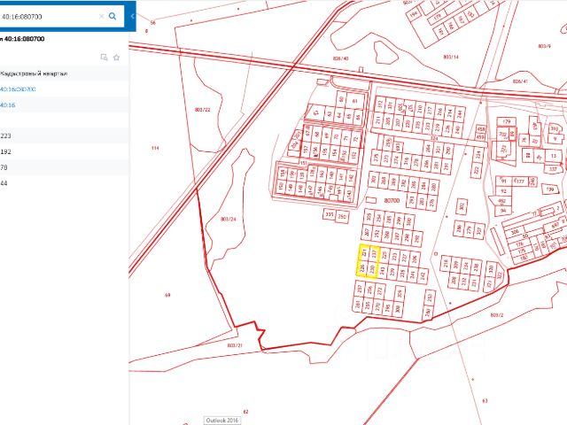This screenshot has height=425, width=567.
Task: Click the magnifying glass search icon
Action: (x=113, y=16)
